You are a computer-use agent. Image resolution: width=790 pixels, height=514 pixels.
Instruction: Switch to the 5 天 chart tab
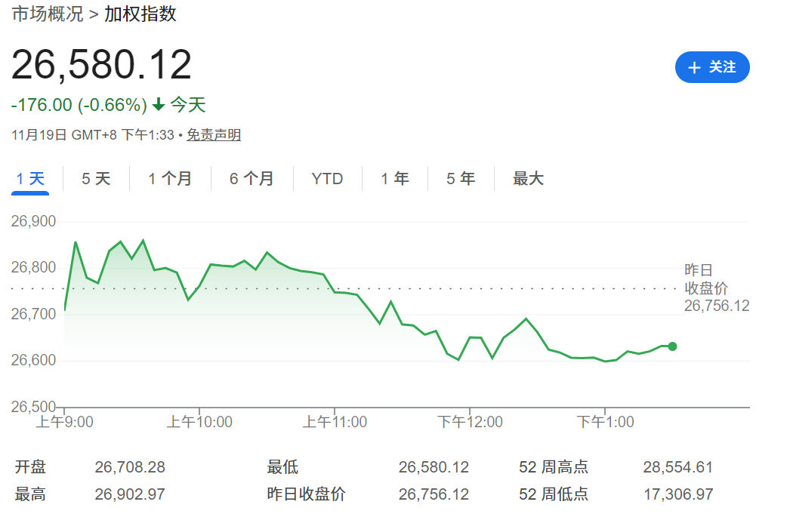(96, 179)
